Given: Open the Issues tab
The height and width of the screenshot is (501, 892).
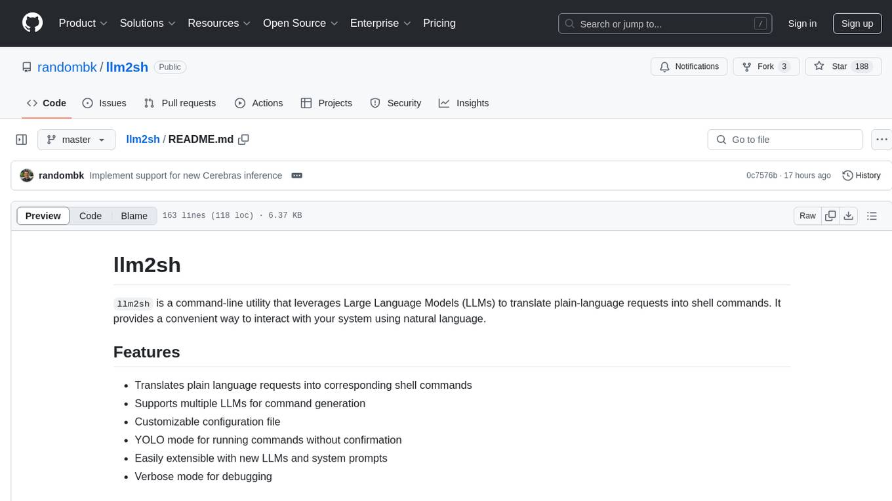Looking at the screenshot, I should 104,103.
